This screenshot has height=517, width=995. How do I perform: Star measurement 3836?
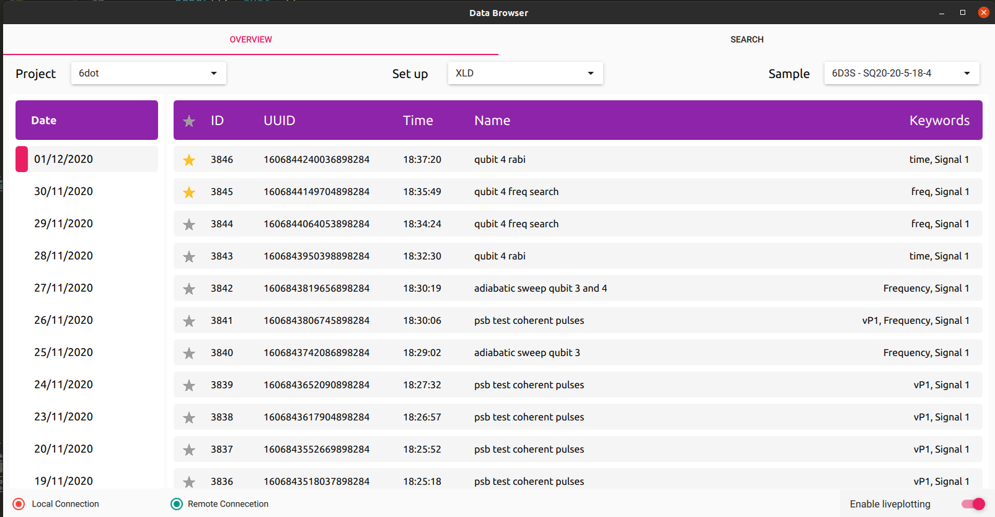click(189, 481)
